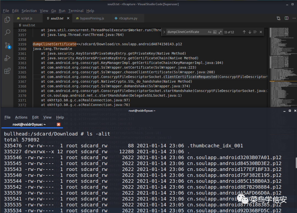Toggle Match Case in find widget

pyautogui.click(x=210, y=32)
